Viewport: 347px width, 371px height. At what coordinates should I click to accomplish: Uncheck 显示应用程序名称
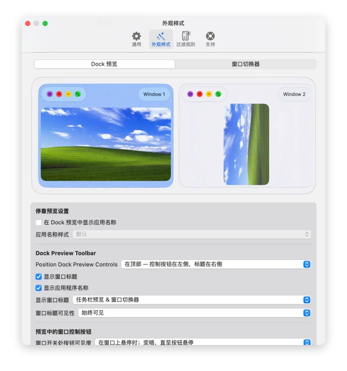39,288
